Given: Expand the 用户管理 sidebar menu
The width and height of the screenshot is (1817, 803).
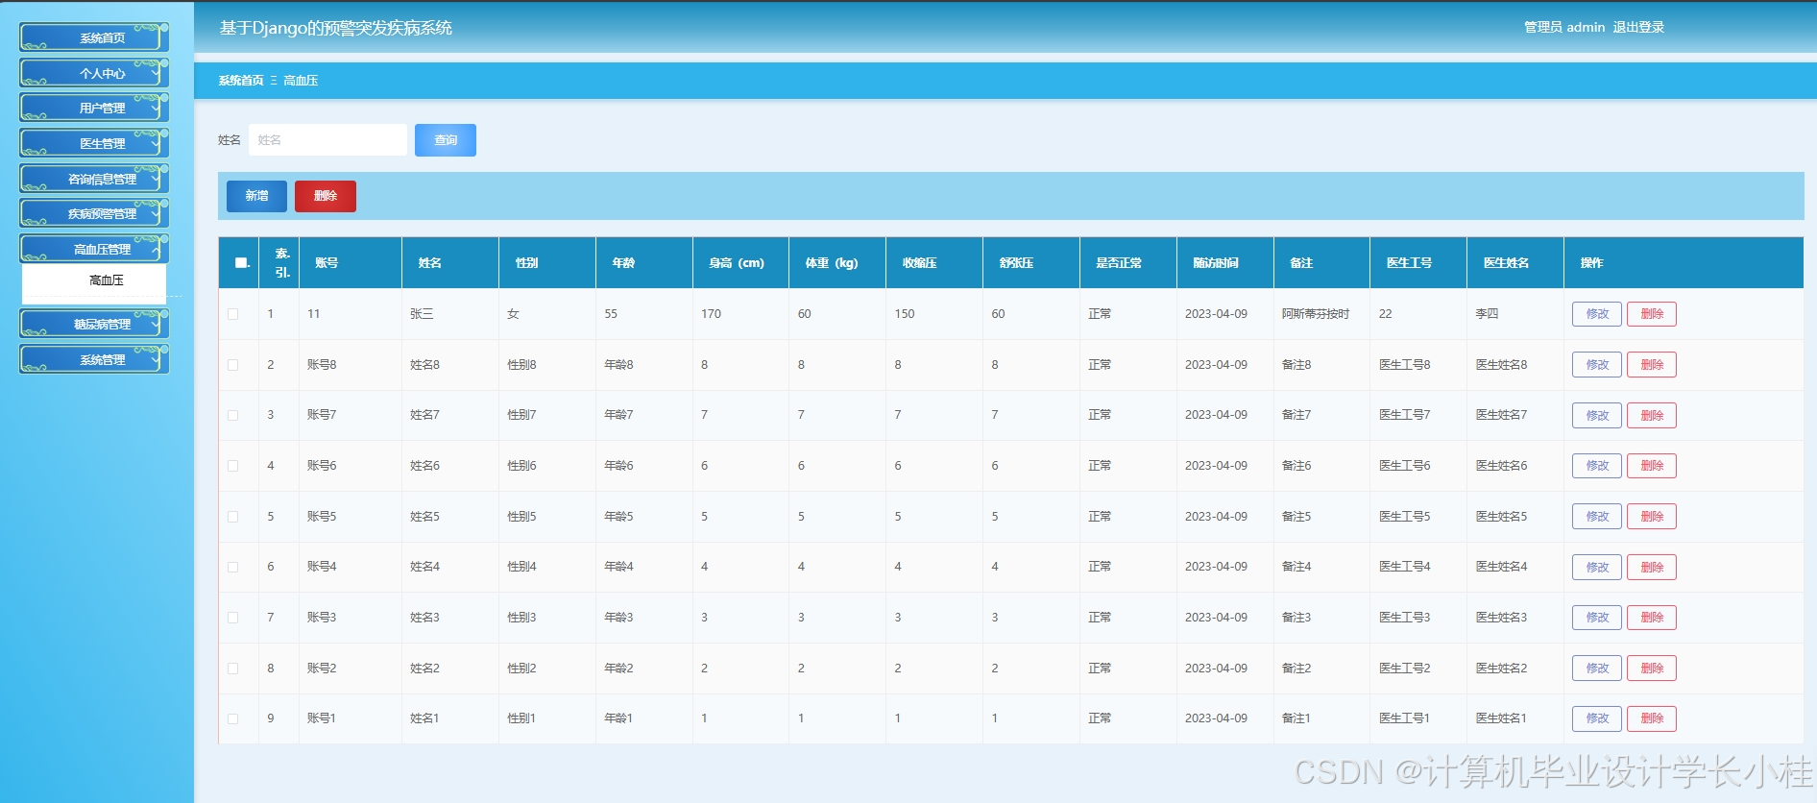Looking at the screenshot, I should tap(94, 108).
